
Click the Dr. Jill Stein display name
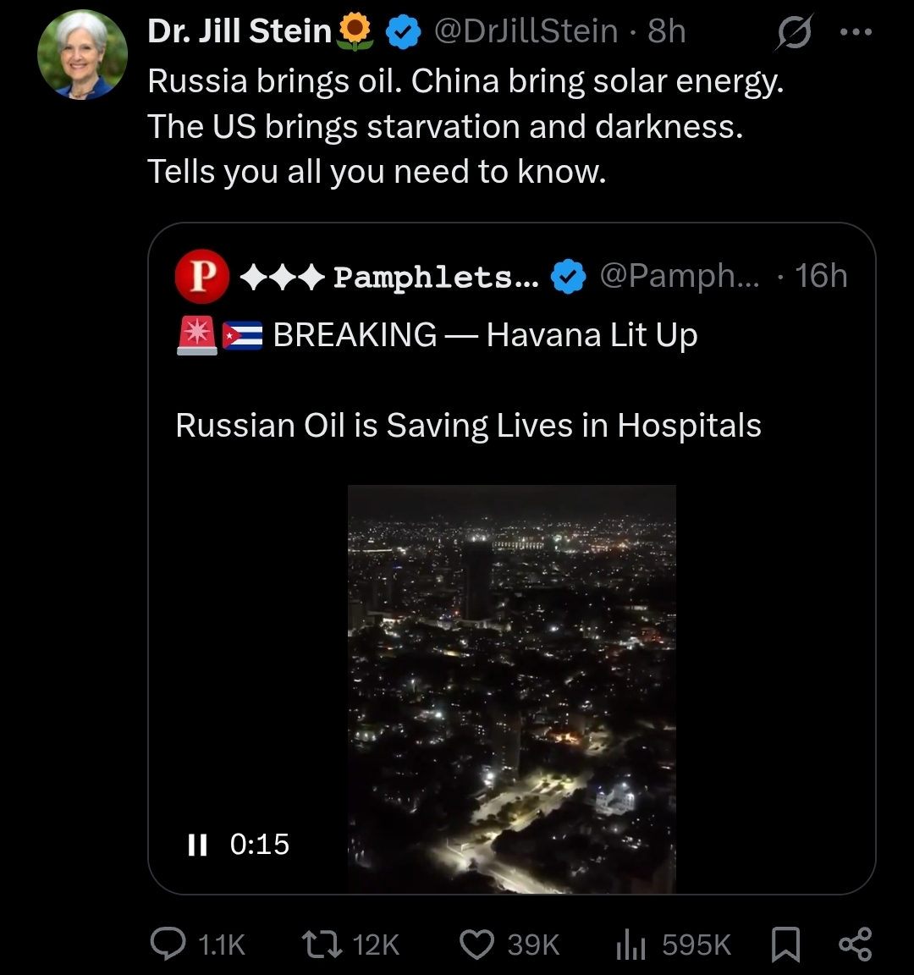pos(239,31)
